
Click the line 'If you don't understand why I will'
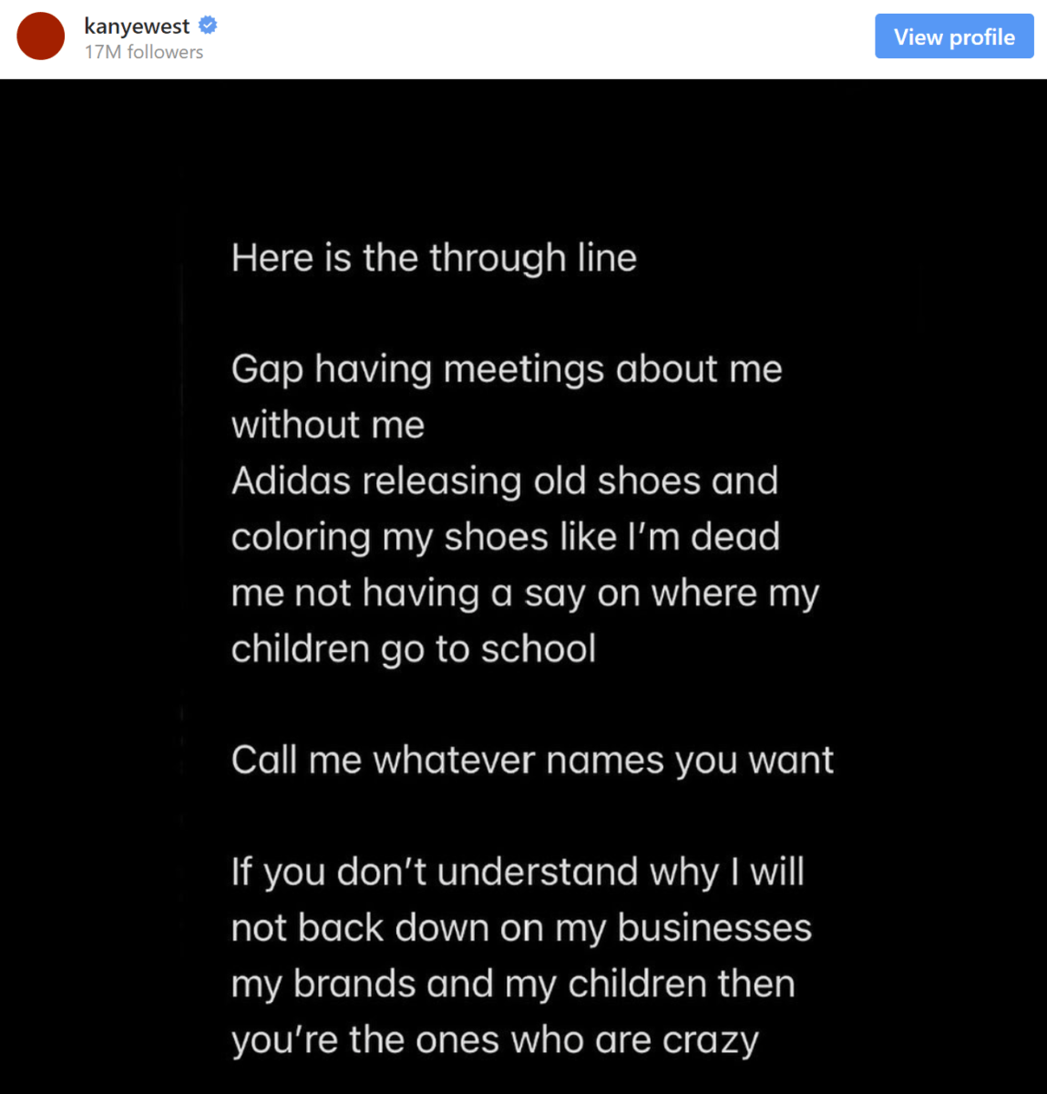tap(518, 872)
